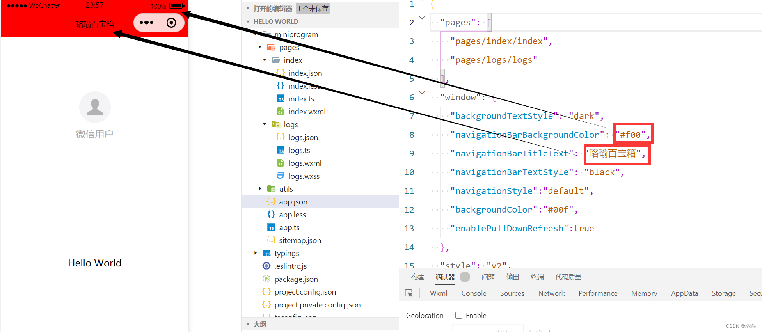Screen dimensions: 762x332
Task: Collapse the pages folder arrow
Action: click(260, 47)
